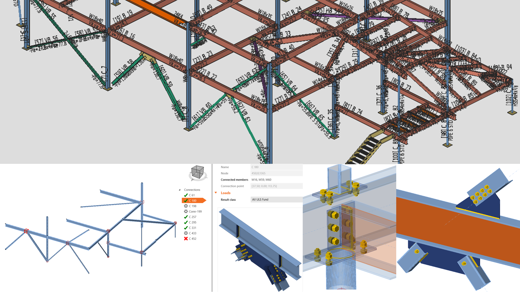Click the gear icon beside Conn-199
This screenshot has width=520, height=292.
[186, 211]
